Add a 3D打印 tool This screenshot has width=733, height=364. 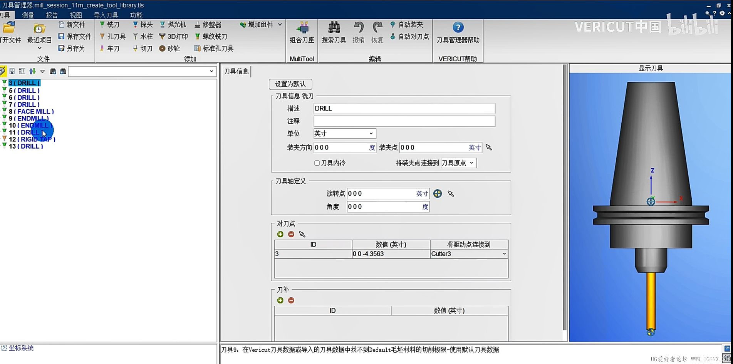coord(174,37)
